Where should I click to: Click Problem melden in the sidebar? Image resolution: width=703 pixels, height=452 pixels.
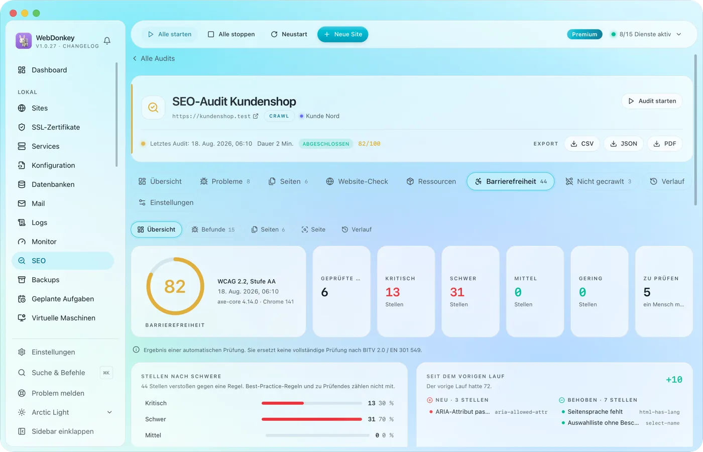63,393
